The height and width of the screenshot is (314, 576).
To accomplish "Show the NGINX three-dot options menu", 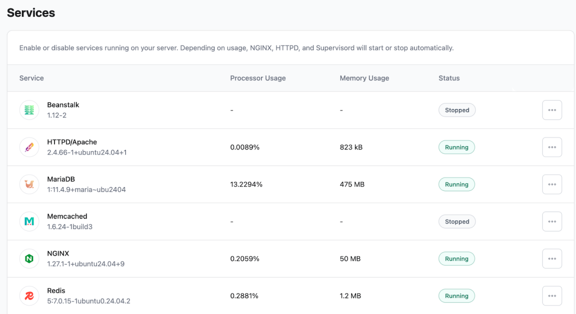I will [x=551, y=258].
